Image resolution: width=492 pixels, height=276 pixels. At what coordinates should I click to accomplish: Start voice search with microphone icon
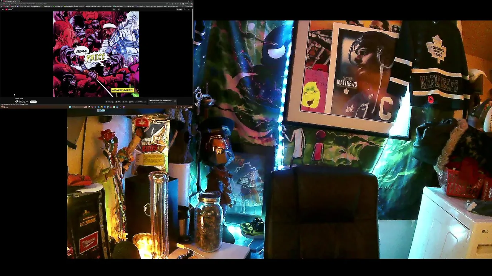119,9
